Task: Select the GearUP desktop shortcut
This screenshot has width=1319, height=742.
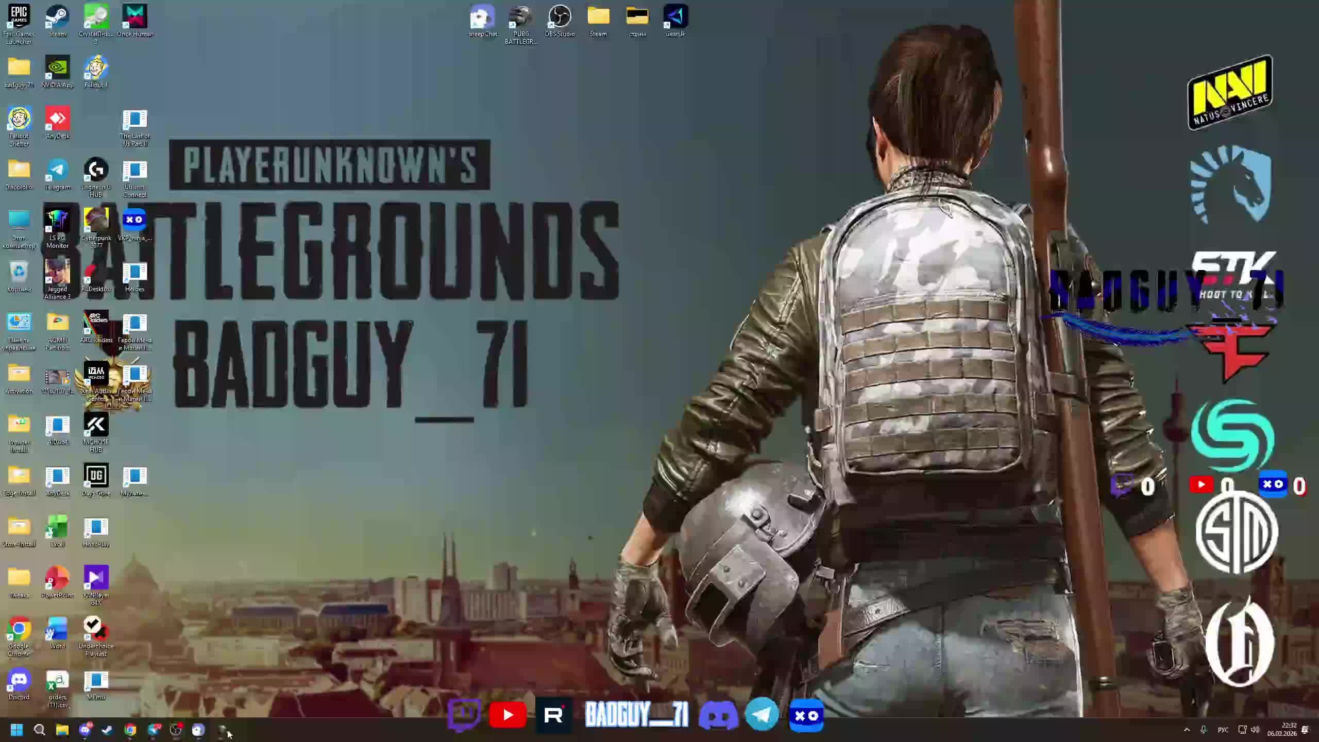Action: (x=675, y=17)
